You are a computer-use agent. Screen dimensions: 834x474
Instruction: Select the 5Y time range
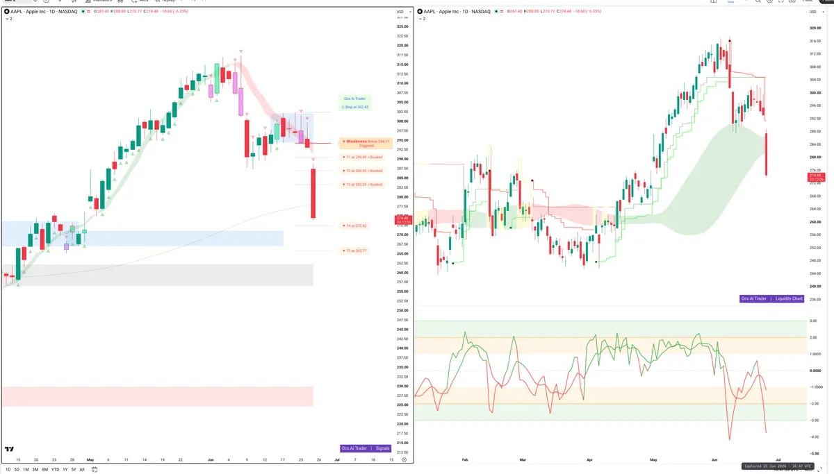point(74,470)
